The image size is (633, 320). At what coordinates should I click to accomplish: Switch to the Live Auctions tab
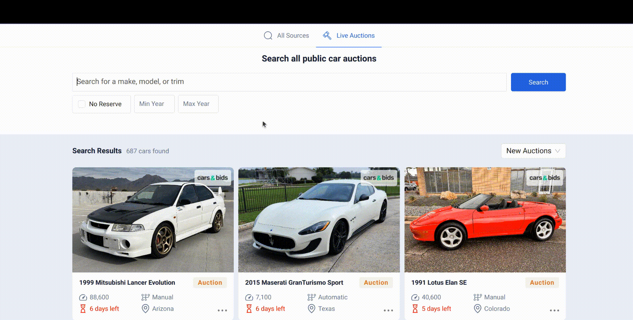pos(349,36)
